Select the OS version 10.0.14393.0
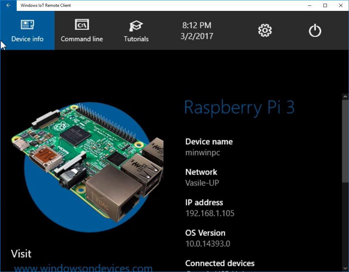349x272 pixels. click(x=208, y=244)
